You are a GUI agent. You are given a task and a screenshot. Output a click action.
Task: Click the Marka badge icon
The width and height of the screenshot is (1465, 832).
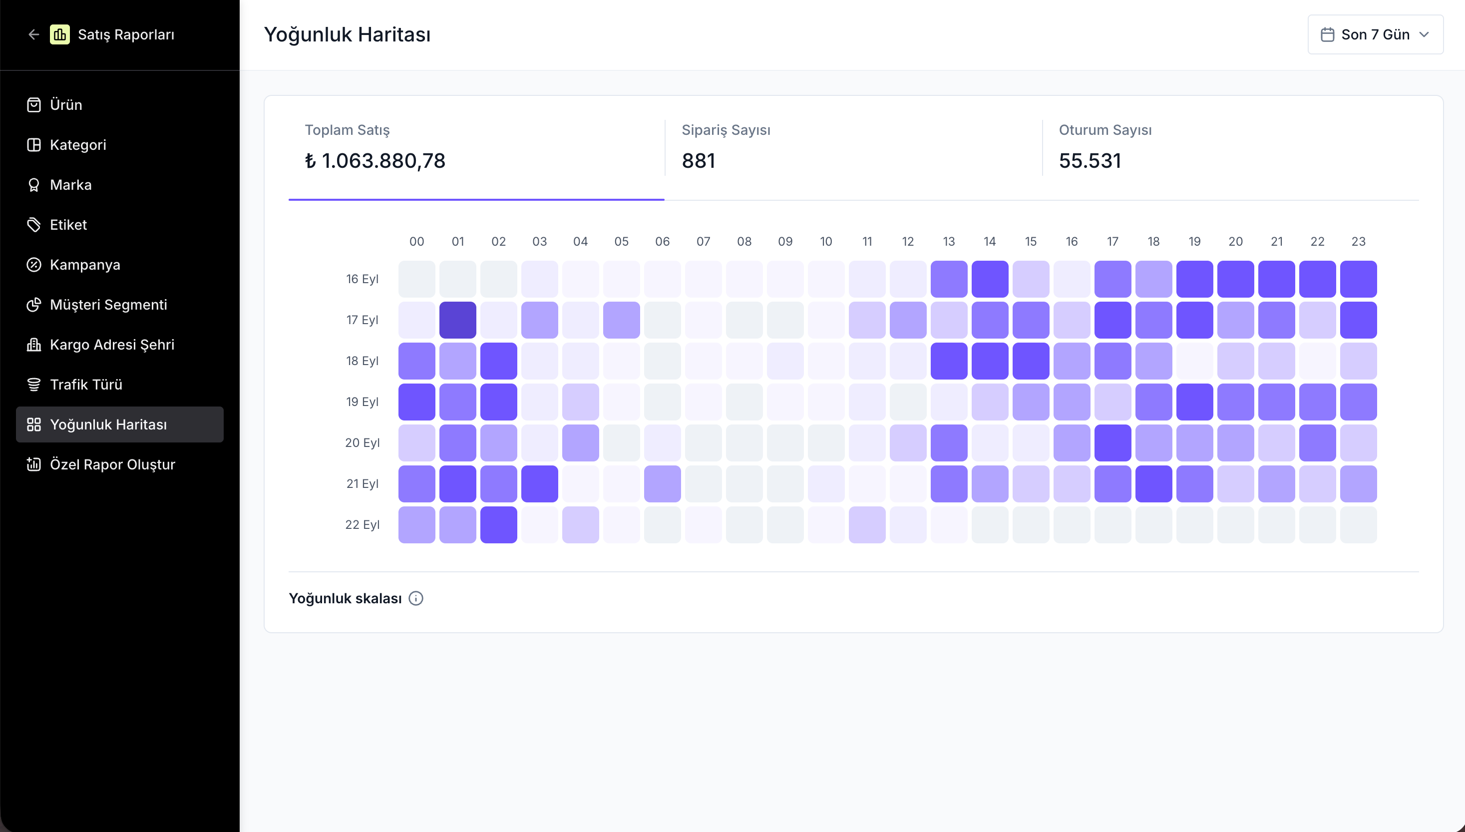(33, 185)
